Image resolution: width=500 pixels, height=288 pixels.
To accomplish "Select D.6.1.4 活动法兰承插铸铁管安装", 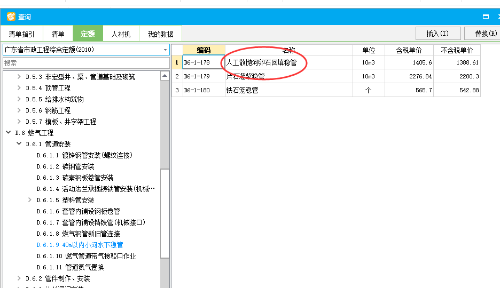I will click(x=96, y=189).
